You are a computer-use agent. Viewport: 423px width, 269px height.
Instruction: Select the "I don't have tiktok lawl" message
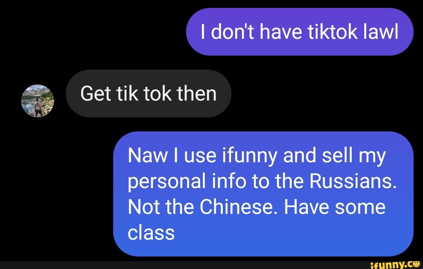(x=300, y=32)
